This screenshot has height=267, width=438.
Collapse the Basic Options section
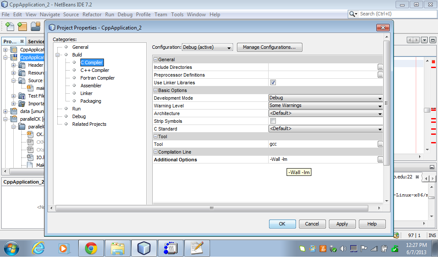click(156, 90)
